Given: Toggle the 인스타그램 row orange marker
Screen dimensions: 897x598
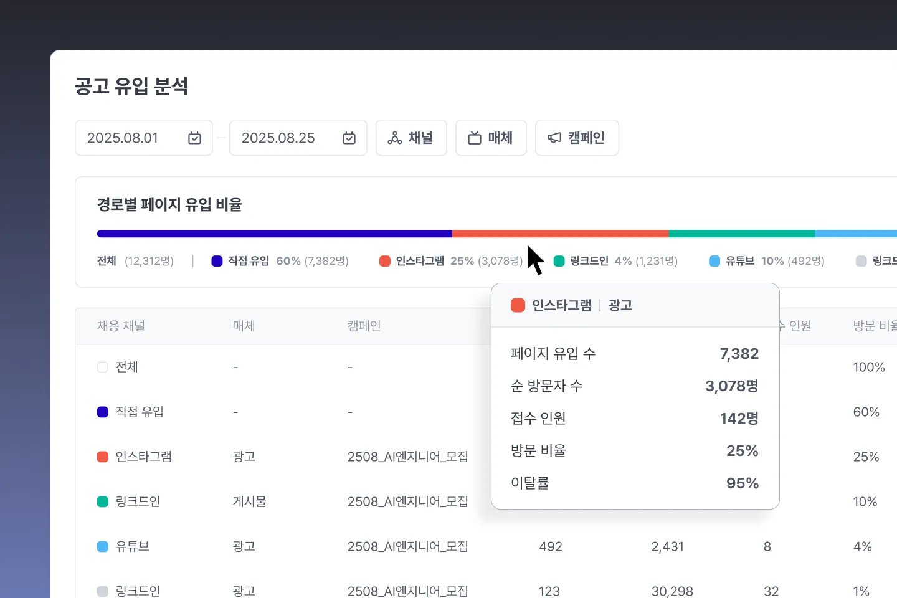Looking at the screenshot, I should tap(103, 457).
